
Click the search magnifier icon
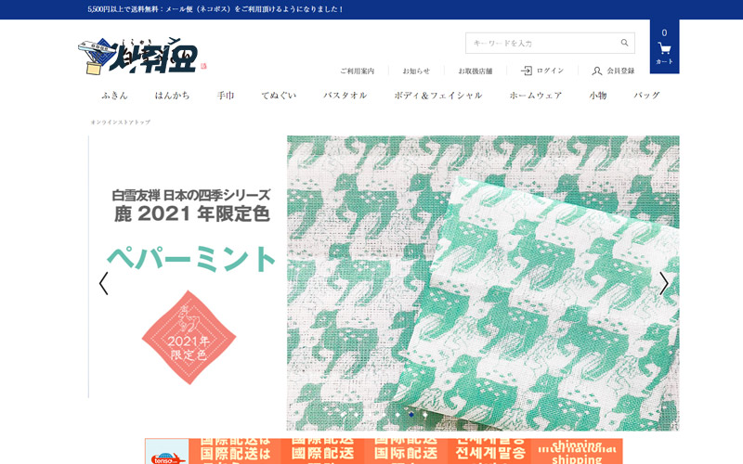tap(624, 43)
